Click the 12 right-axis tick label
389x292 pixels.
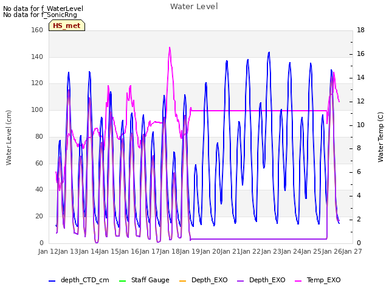360,102
